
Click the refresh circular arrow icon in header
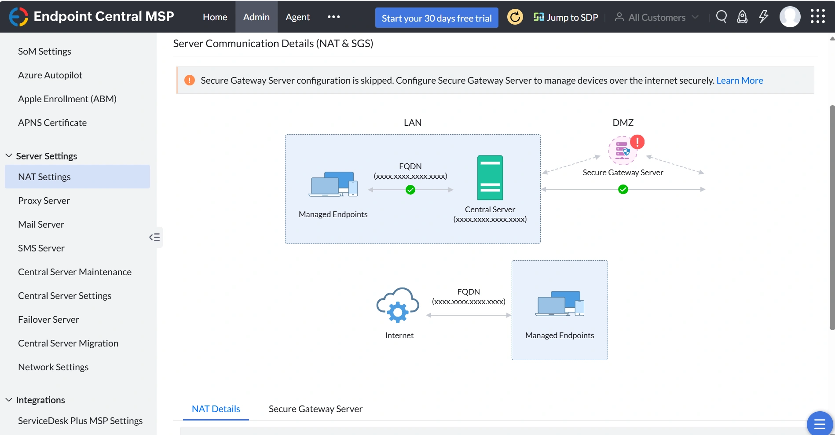click(515, 17)
